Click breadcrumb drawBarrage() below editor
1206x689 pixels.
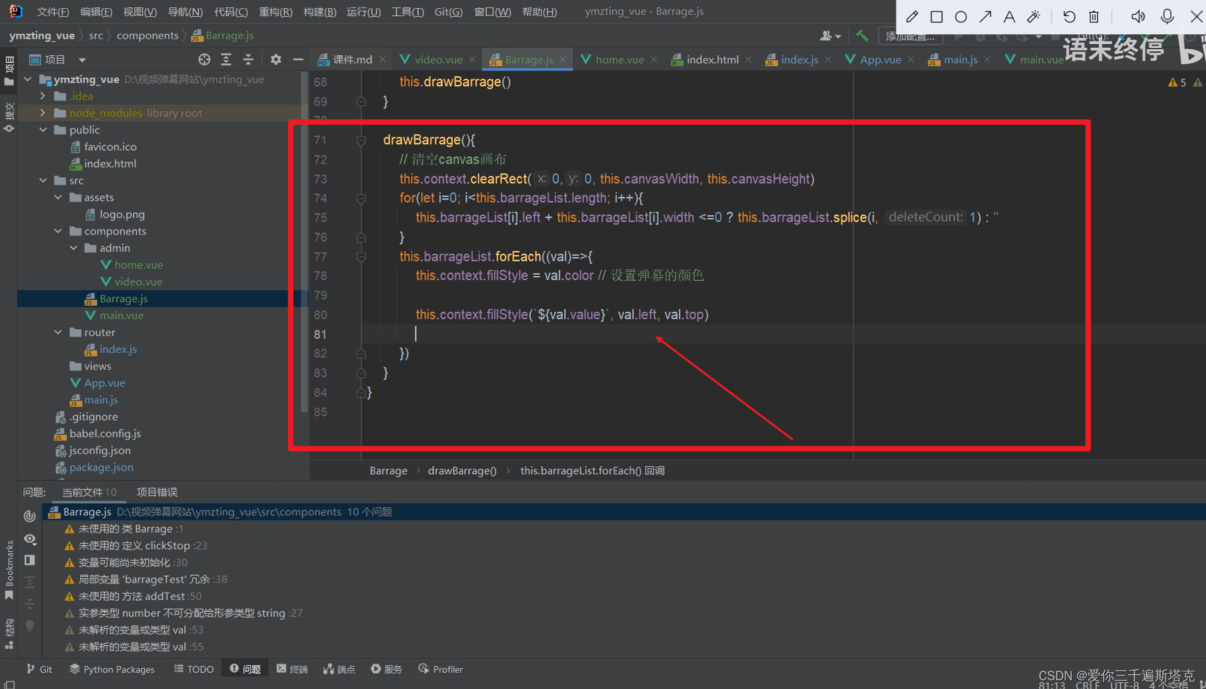(x=462, y=471)
